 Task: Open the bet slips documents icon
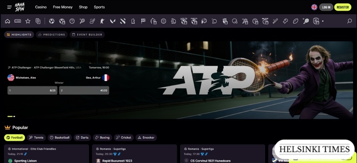38,21
